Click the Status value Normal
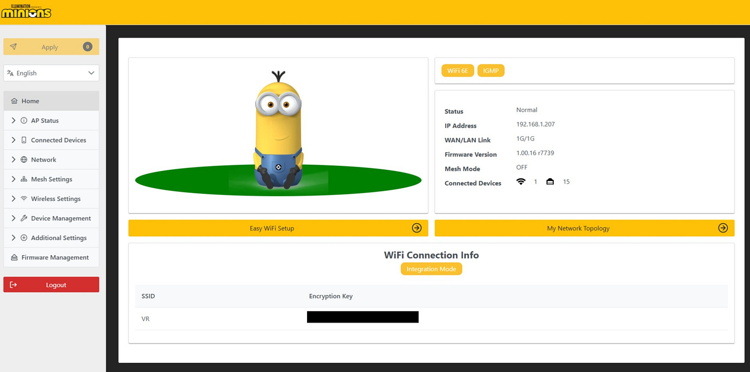Screen dimensions: 750x372 526,110
